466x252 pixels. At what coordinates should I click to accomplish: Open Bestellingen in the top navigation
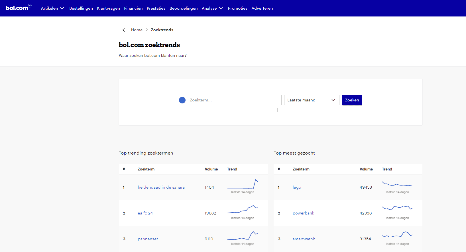pyautogui.click(x=81, y=8)
